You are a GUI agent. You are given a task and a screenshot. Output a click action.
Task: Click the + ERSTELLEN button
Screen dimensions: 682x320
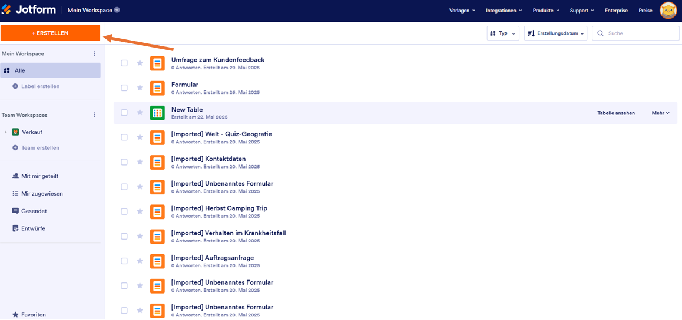pyautogui.click(x=51, y=33)
